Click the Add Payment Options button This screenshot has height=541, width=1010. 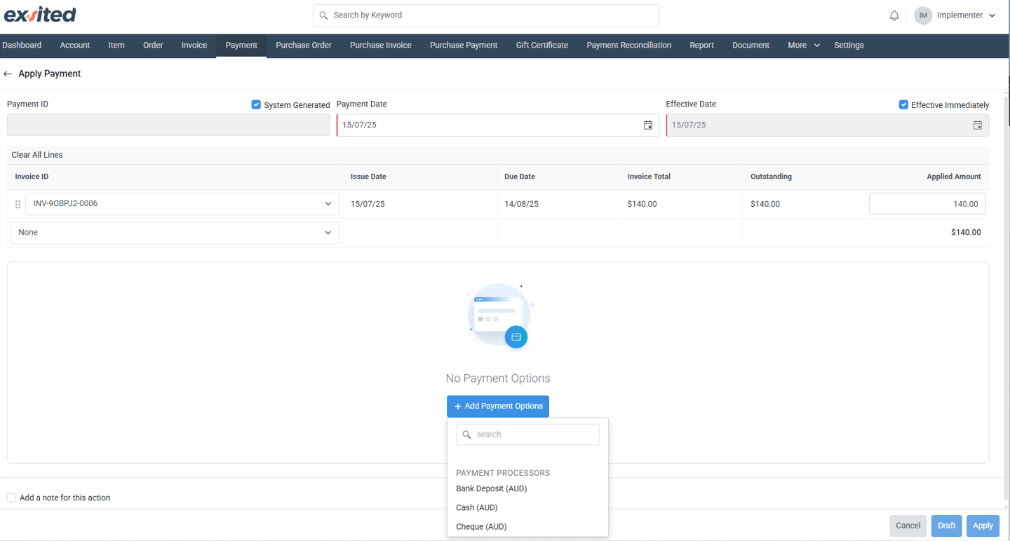(x=498, y=406)
